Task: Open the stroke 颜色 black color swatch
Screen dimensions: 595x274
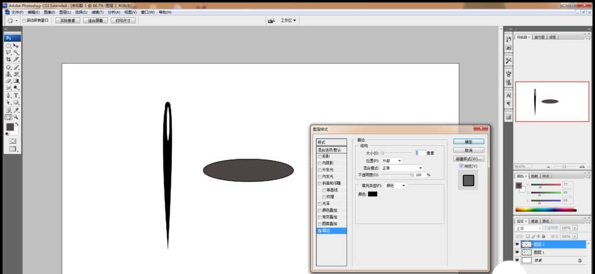Action: [x=372, y=194]
